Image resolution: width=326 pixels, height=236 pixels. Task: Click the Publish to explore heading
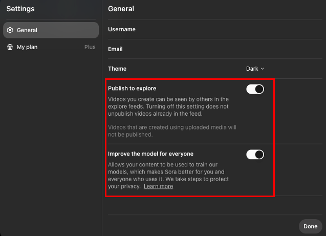pos(132,89)
